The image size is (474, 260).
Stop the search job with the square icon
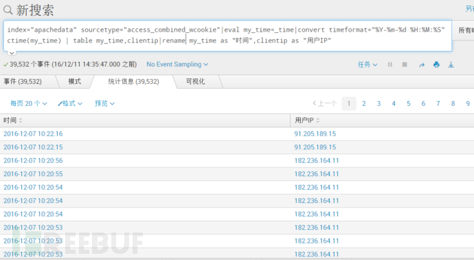pos(405,65)
